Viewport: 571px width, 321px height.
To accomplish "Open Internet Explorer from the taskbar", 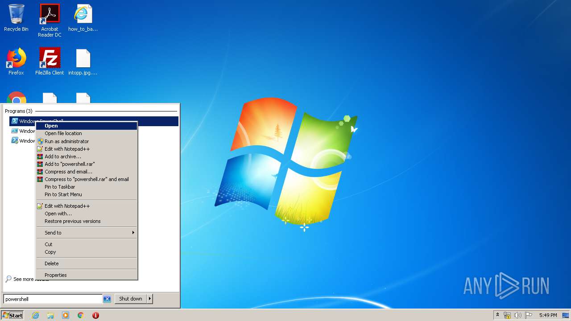I will (35, 315).
